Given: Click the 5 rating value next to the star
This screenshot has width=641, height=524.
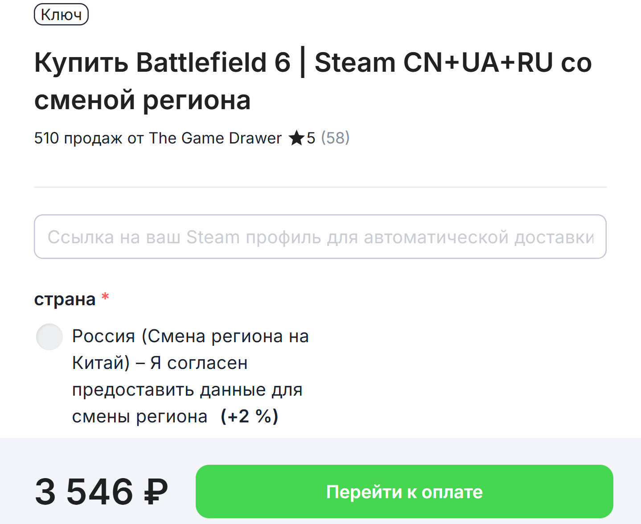Looking at the screenshot, I should [x=311, y=138].
